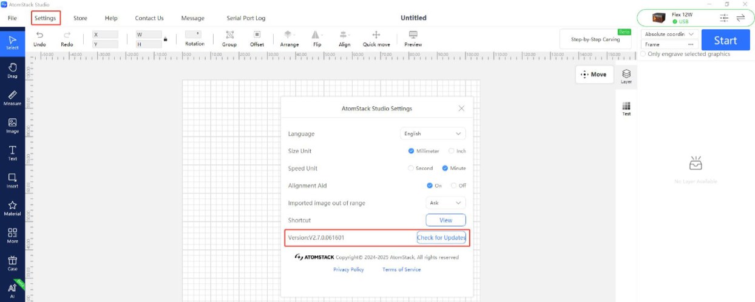755x302 pixels.
Task: Click the H height field
Action: (148, 44)
